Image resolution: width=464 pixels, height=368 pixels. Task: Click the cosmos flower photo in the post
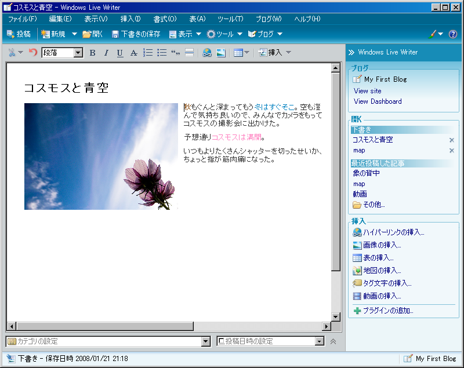click(101, 156)
